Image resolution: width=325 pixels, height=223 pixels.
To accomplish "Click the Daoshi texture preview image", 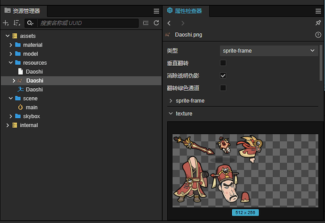I will (245, 171).
